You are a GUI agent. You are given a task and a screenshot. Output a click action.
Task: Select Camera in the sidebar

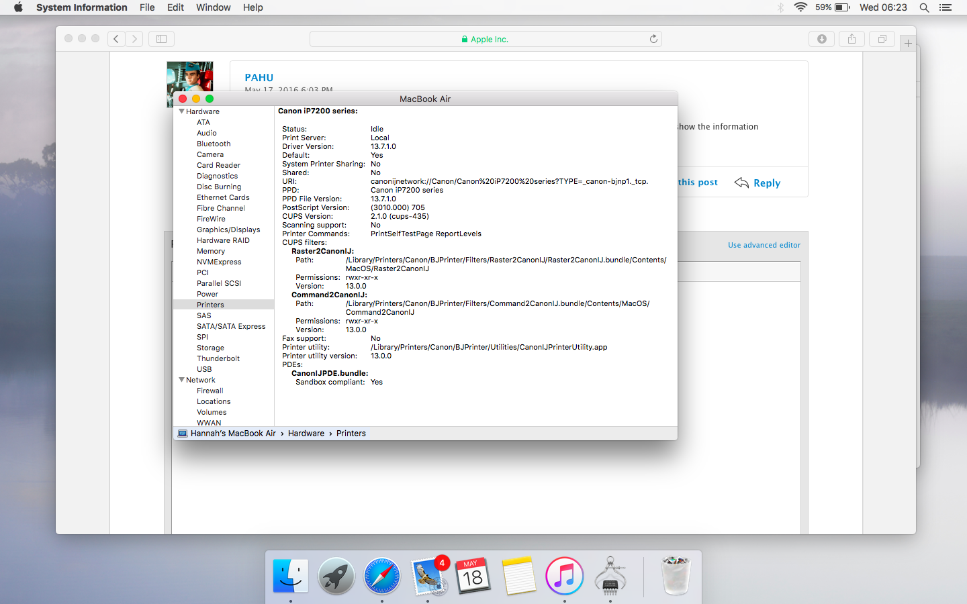click(x=210, y=154)
